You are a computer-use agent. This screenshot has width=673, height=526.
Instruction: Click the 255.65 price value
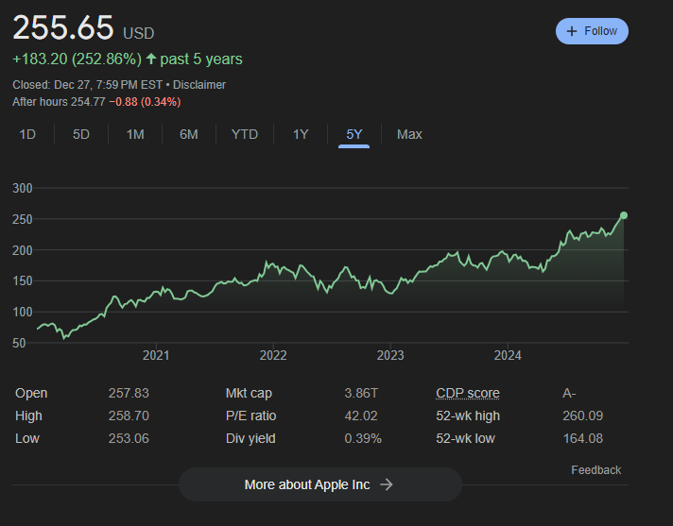point(63,28)
